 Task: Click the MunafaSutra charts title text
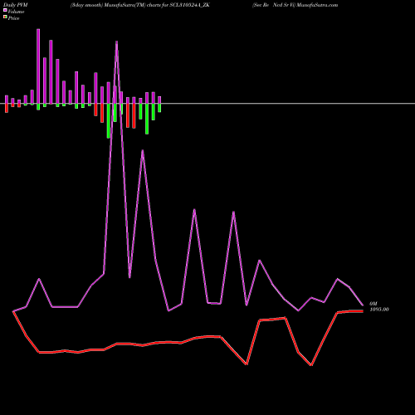[140, 5]
